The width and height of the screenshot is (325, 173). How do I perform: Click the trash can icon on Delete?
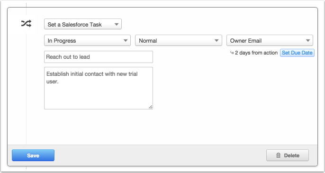279,155
